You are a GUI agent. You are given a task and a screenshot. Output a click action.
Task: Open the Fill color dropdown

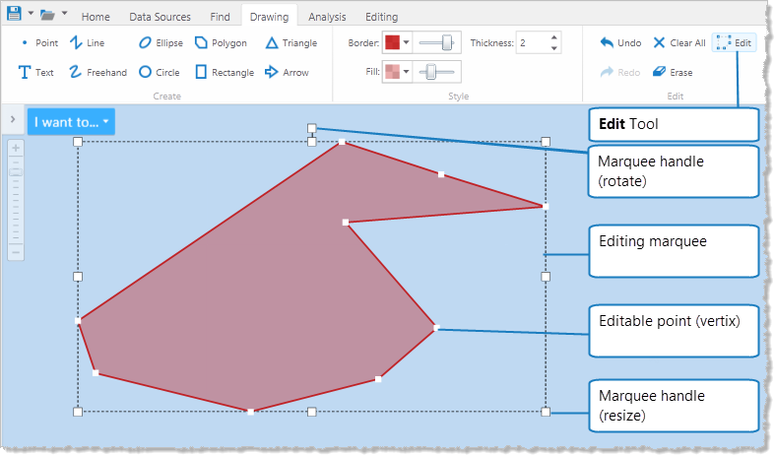(406, 72)
